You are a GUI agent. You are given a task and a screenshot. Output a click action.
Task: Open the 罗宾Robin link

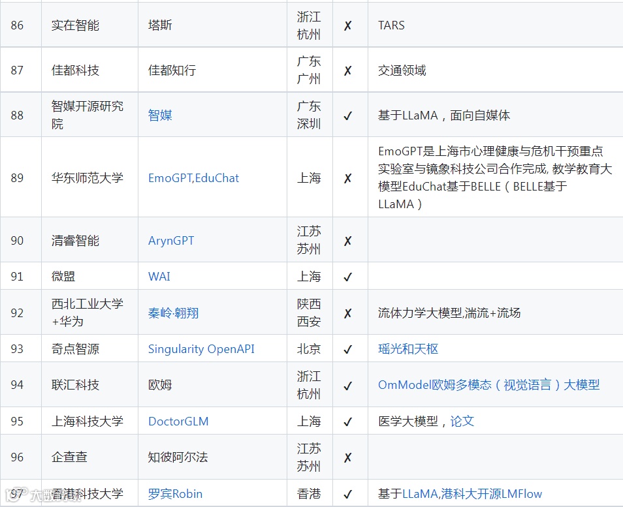[175, 493]
